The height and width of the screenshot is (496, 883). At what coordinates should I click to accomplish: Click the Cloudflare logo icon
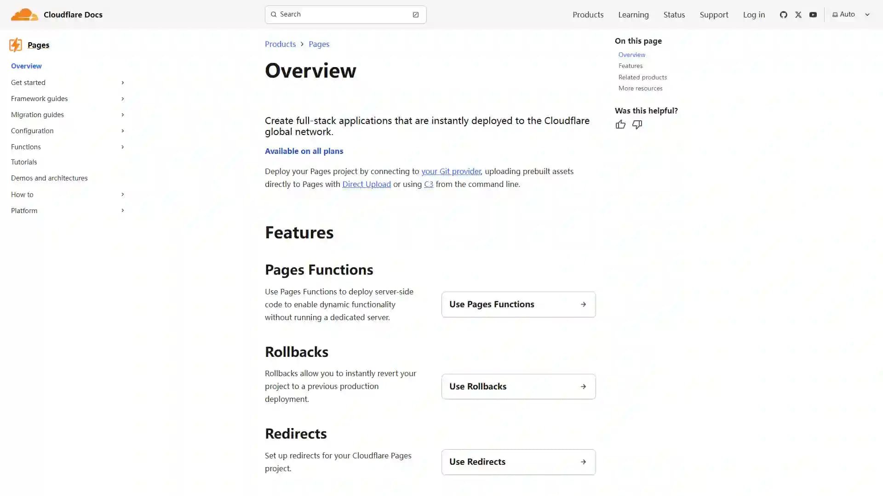click(23, 15)
